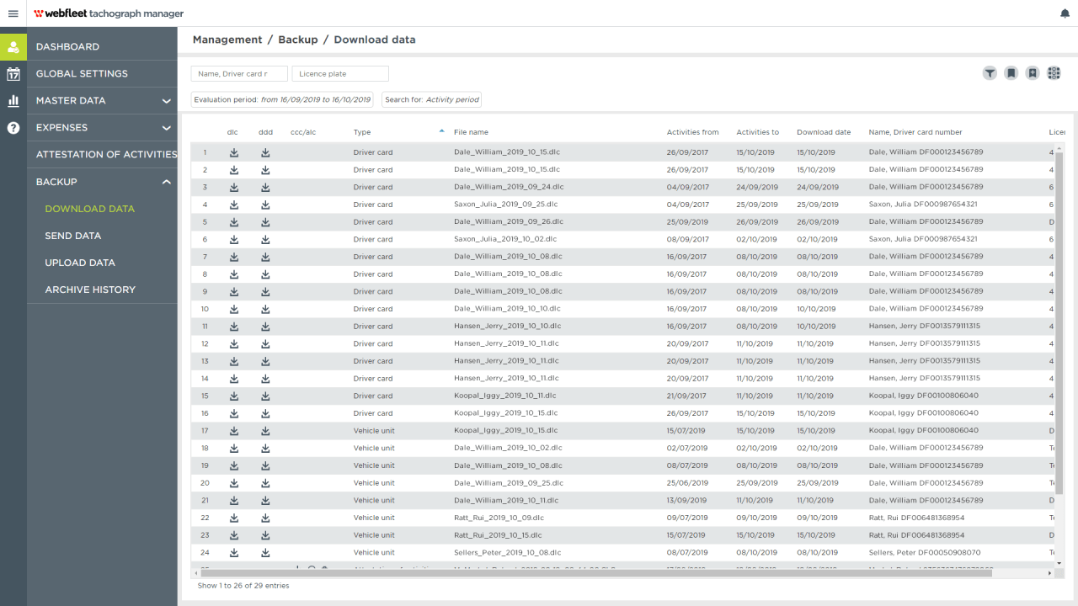The height and width of the screenshot is (606, 1078).
Task: Download dlc file in row 17
Action: point(234,431)
